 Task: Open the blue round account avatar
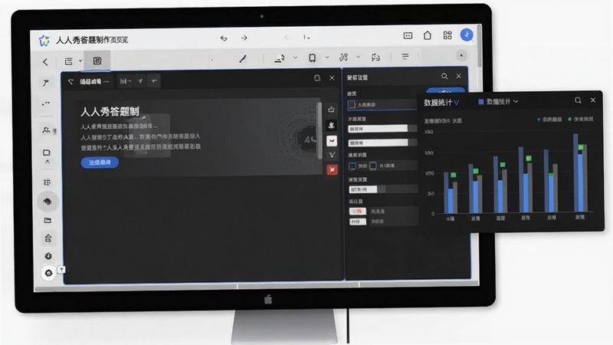(467, 34)
